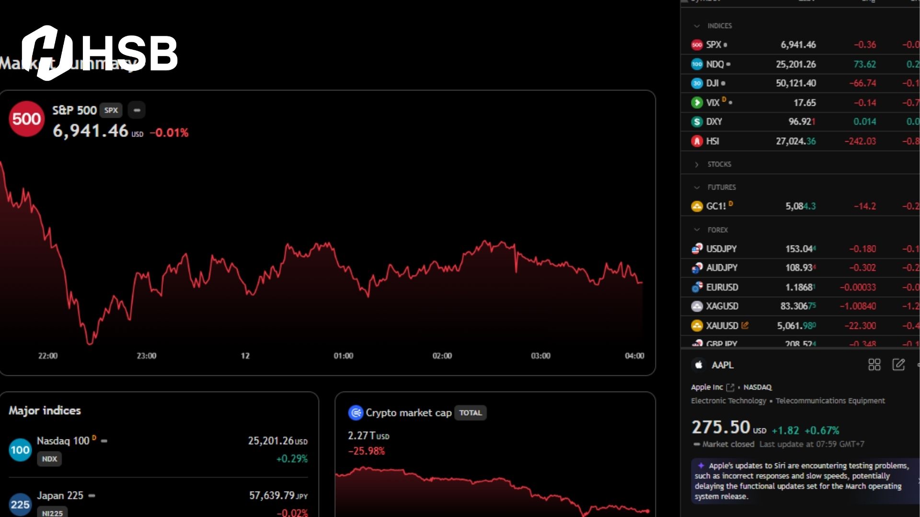
Task: Collapse the FUTURES watchlist section
Action: point(697,187)
